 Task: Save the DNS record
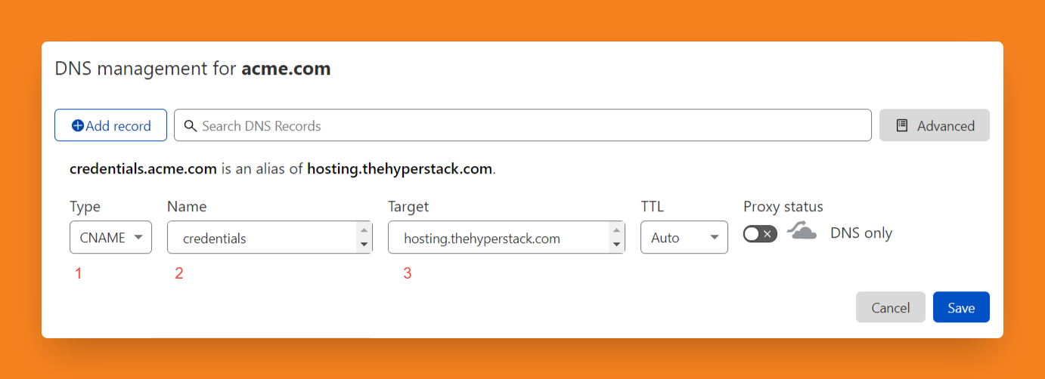[961, 307]
